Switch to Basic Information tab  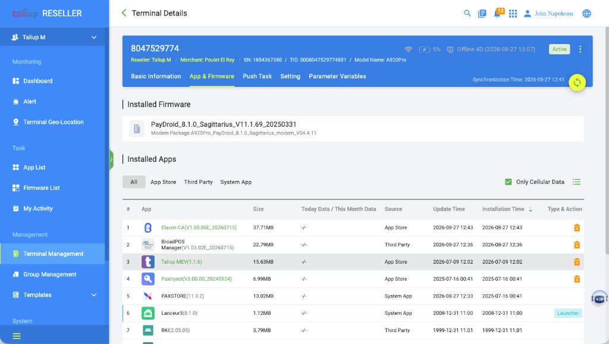tap(156, 76)
